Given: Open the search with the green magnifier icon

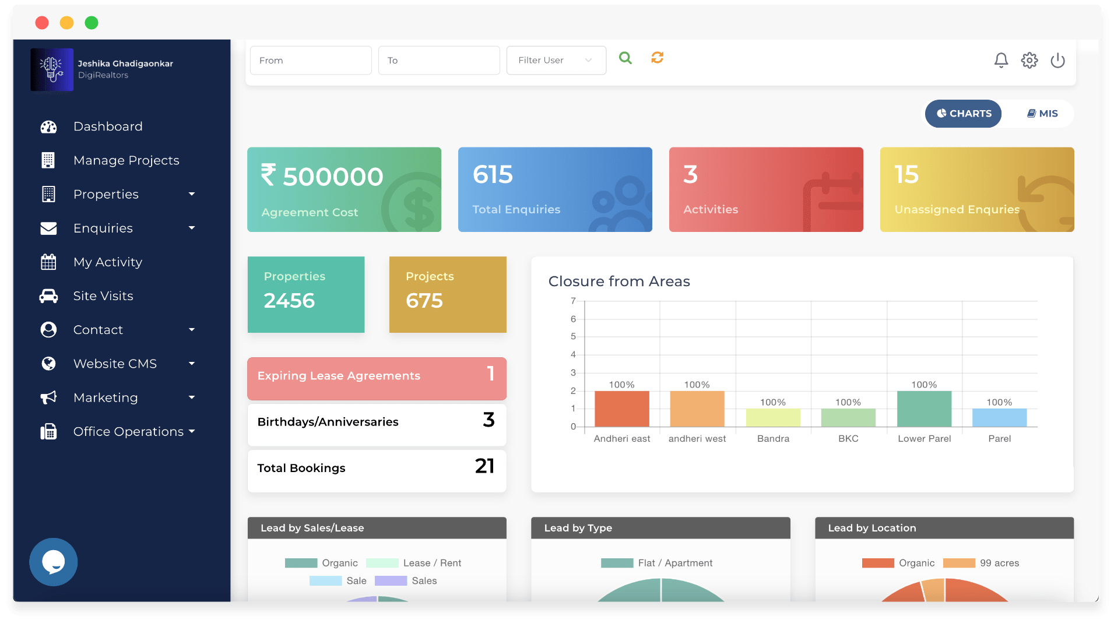Looking at the screenshot, I should tap(625, 58).
